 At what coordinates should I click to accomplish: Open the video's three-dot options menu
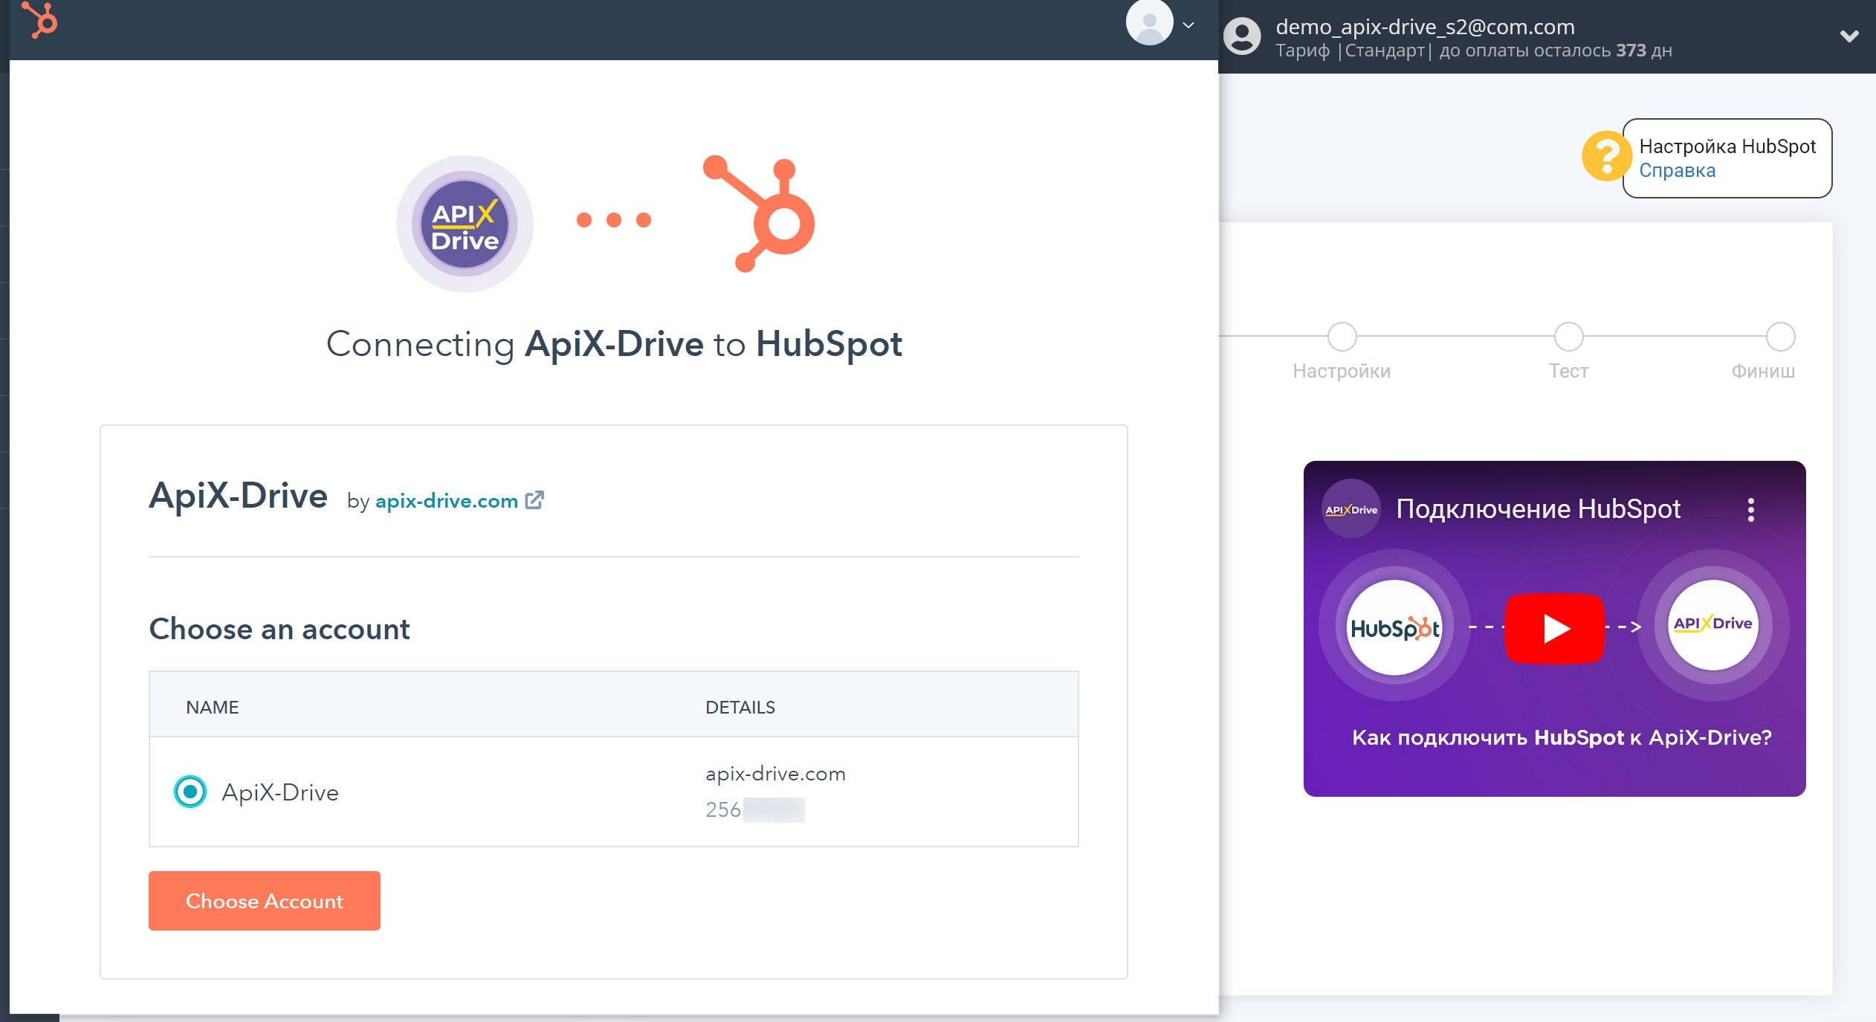pos(1751,510)
